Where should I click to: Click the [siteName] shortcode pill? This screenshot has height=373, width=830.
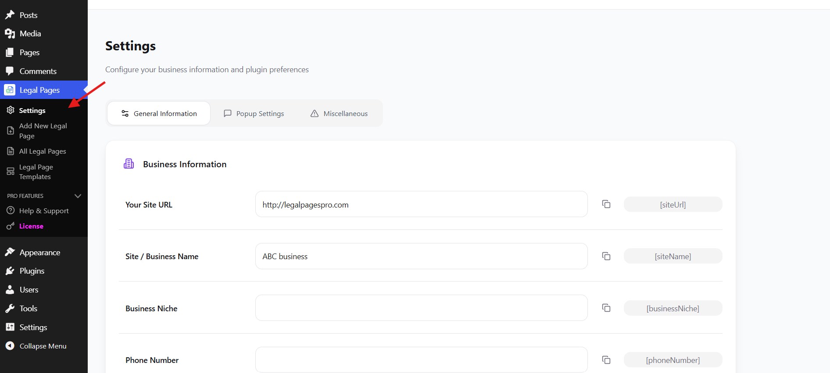click(673, 256)
